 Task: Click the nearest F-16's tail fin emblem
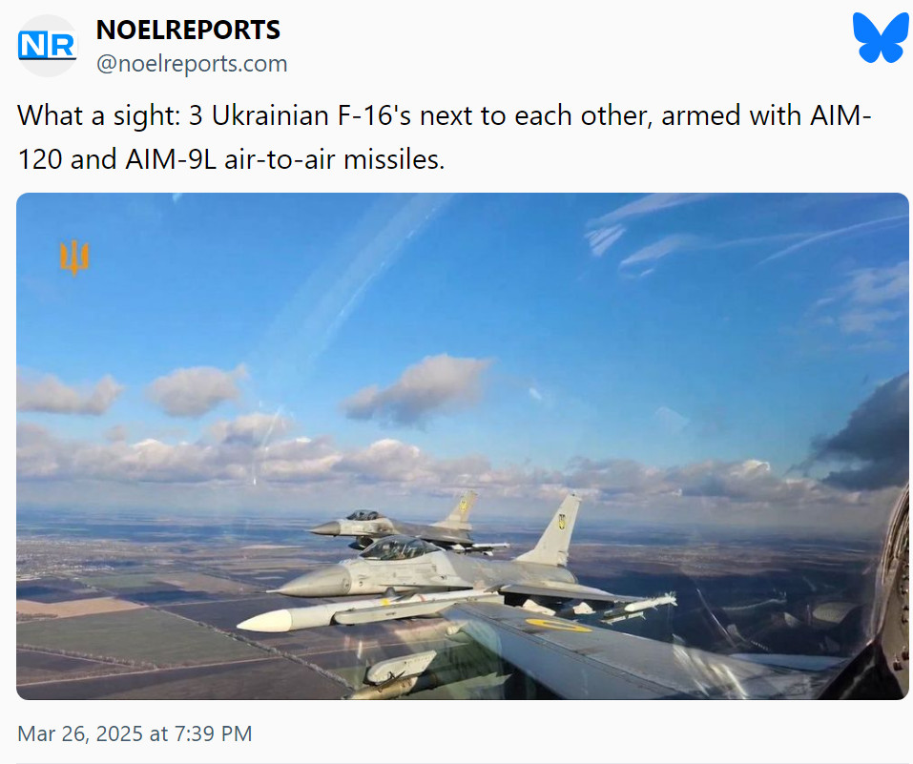[562, 522]
